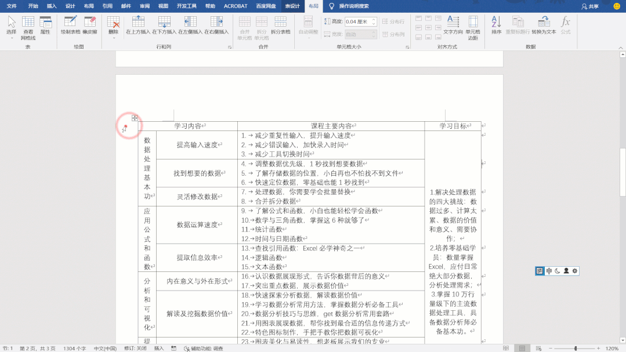
Task: Open the 排序 sort dialog
Action: click(x=496, y=25)
